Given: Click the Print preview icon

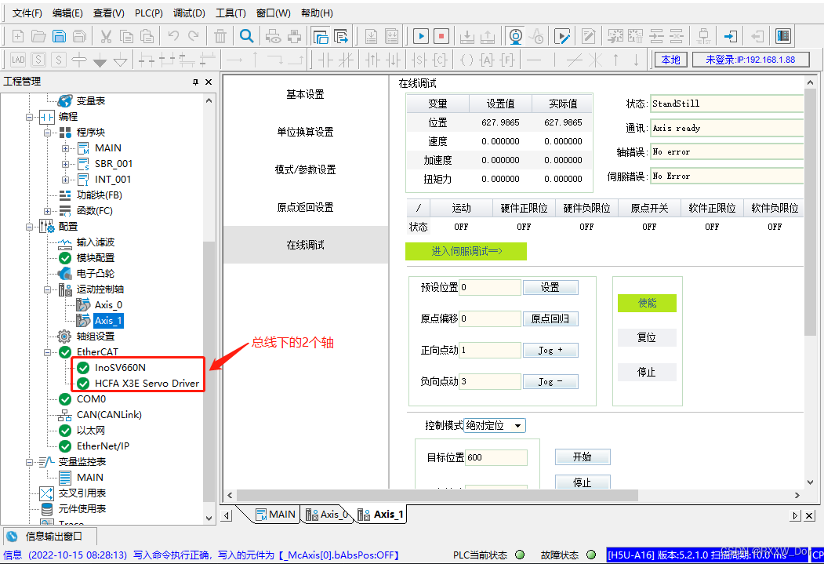Looking at the screenshot, I should [x=274, y=36].
